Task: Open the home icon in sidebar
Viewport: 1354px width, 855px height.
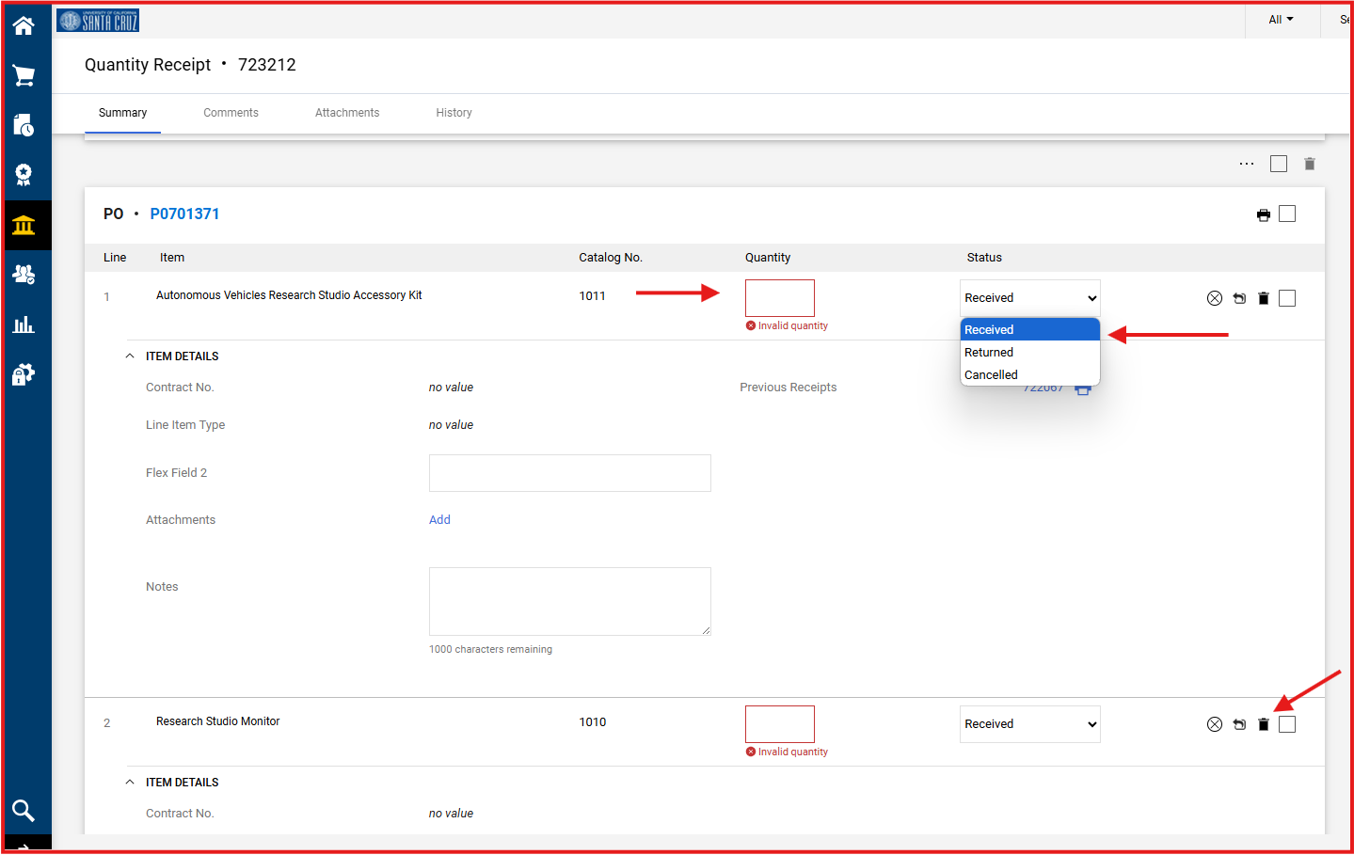Action: tap(24, 25)
